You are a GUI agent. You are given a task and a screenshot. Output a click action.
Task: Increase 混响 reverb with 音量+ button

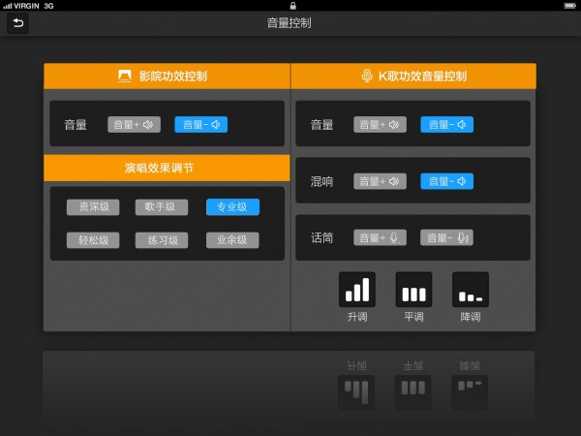380,181
